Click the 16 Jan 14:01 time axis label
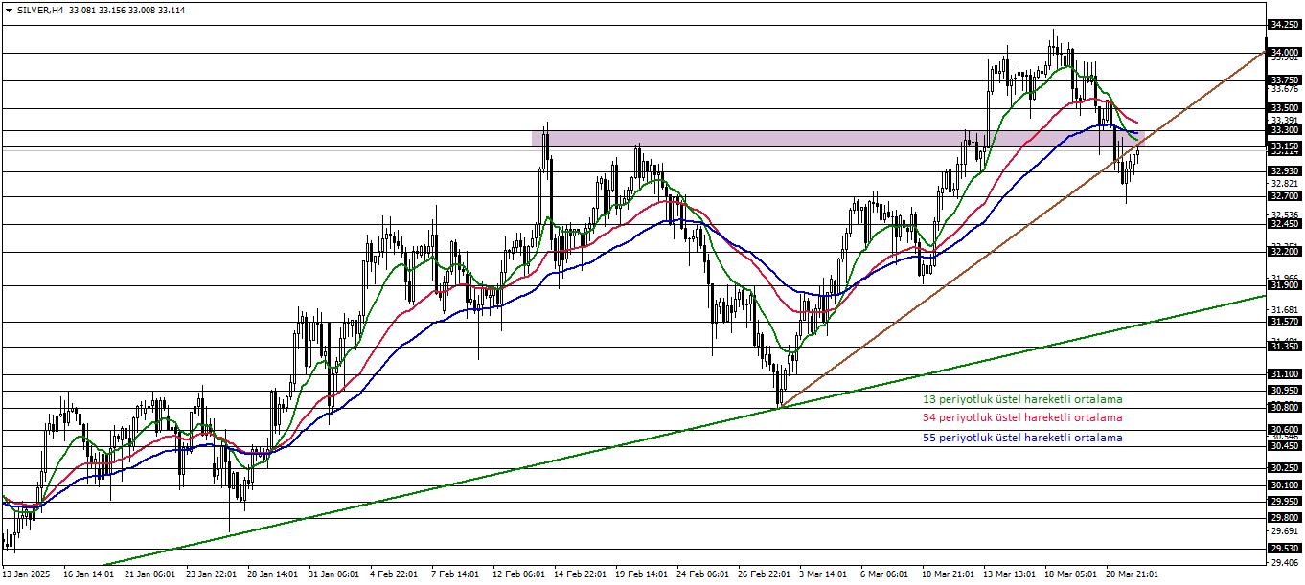Image resolution: width=1305 pixels, height=585 pixels. coord(89,574)
